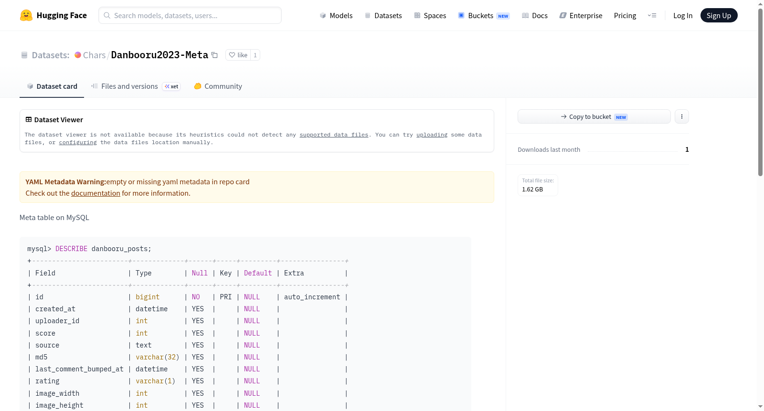Click the Dataset card tab icon
This screenshot has height=411, width=764.
pyautogui.click(x=30, y=86)
